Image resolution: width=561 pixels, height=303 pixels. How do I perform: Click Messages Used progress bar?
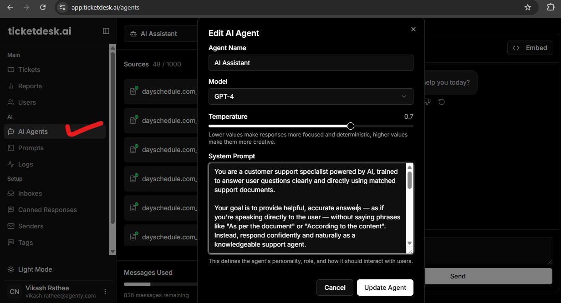[x=161, y=284]
